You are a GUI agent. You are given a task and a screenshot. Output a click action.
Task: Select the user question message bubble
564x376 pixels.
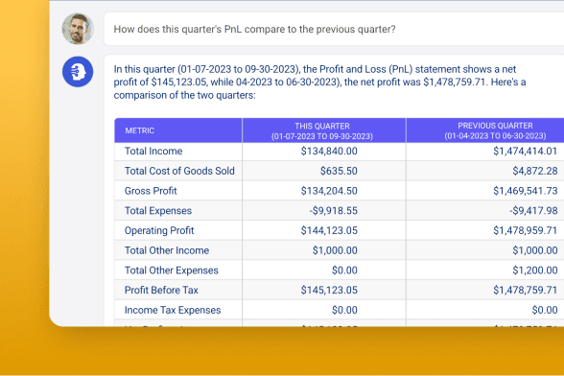coord(334,29)
